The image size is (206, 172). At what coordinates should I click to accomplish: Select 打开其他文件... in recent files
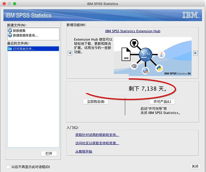(33, 49)
